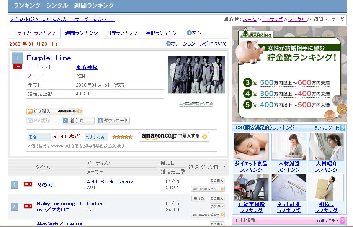
Task: Open the 冬の幻 title link
Action: (x=44, y=184)
